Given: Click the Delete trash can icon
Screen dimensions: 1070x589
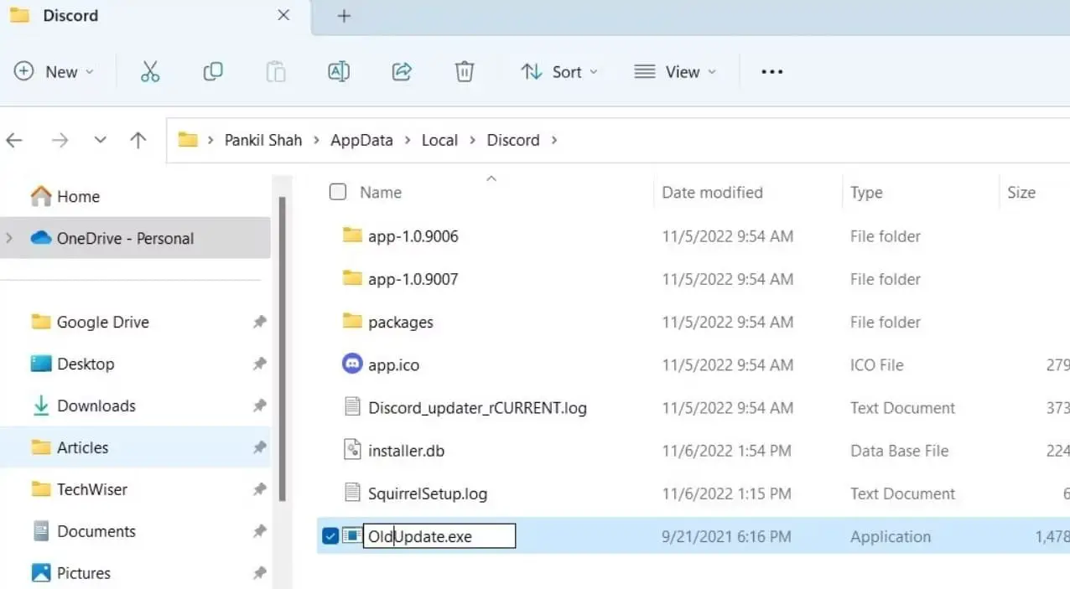Looking at the screenshot, I should click(465, 72).
